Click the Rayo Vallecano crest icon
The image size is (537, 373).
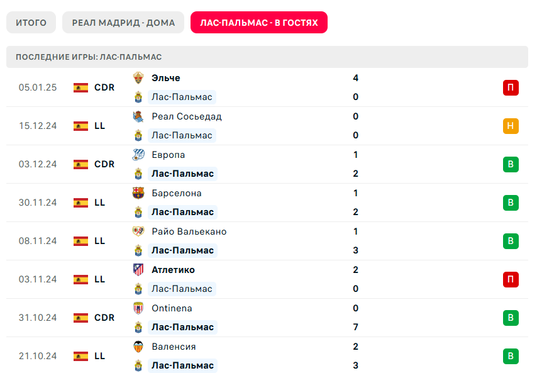138,231
